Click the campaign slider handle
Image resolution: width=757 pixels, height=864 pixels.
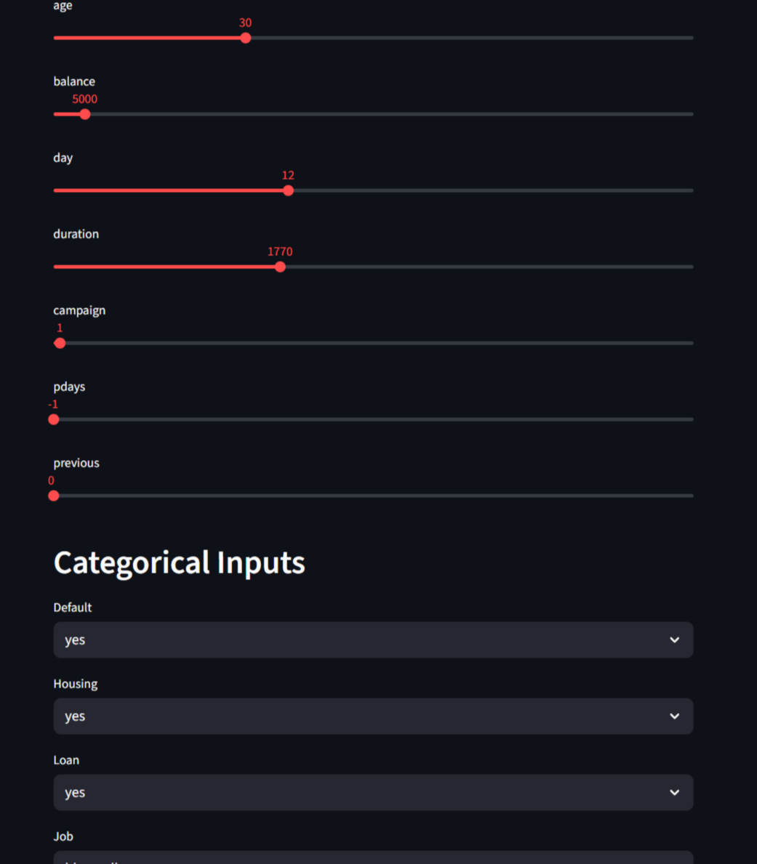point(60,343)
